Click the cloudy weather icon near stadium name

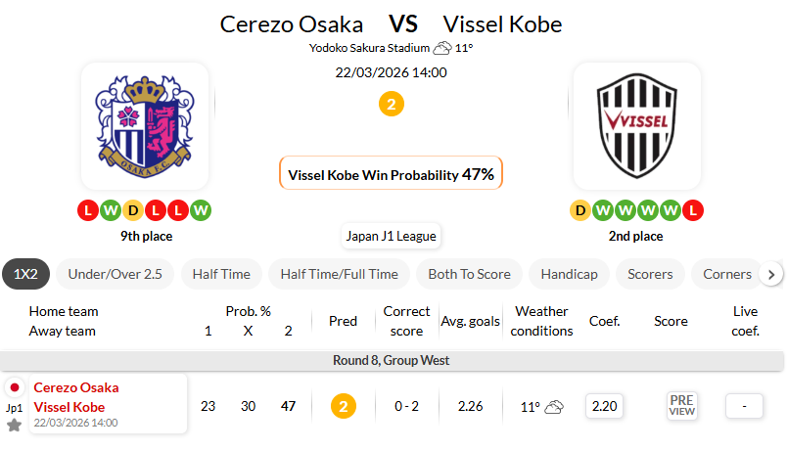(442, 48)
